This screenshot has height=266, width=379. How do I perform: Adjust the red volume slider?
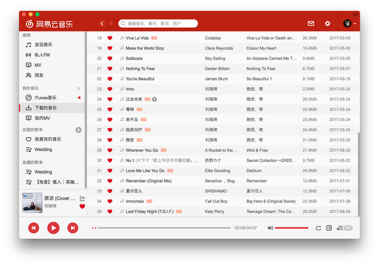click(293, 228)
